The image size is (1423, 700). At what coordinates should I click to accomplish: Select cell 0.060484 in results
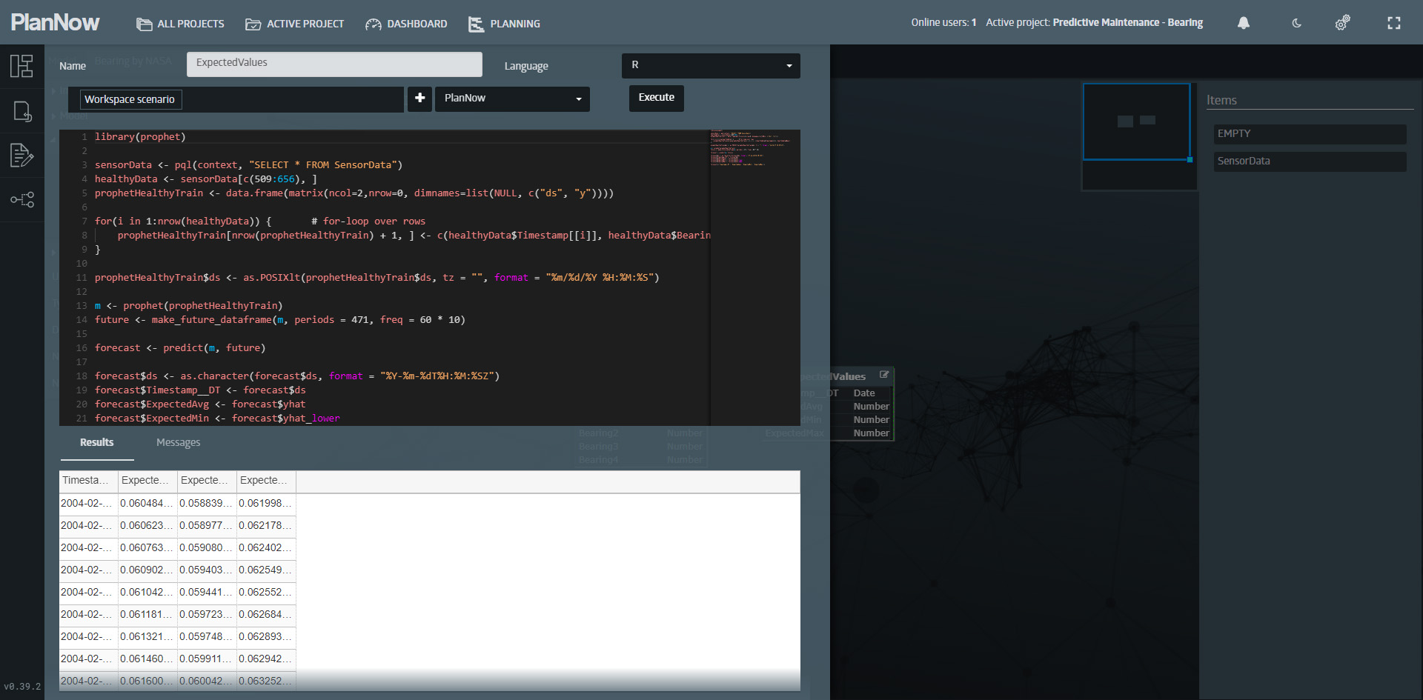147,504
